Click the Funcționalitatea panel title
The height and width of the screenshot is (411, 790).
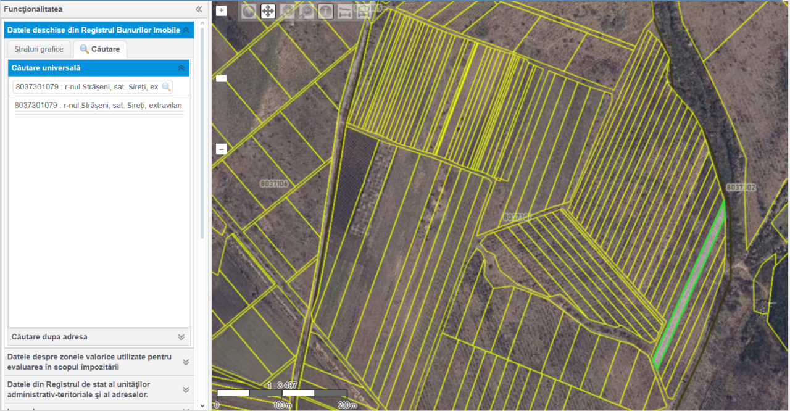tap(33, 9)
